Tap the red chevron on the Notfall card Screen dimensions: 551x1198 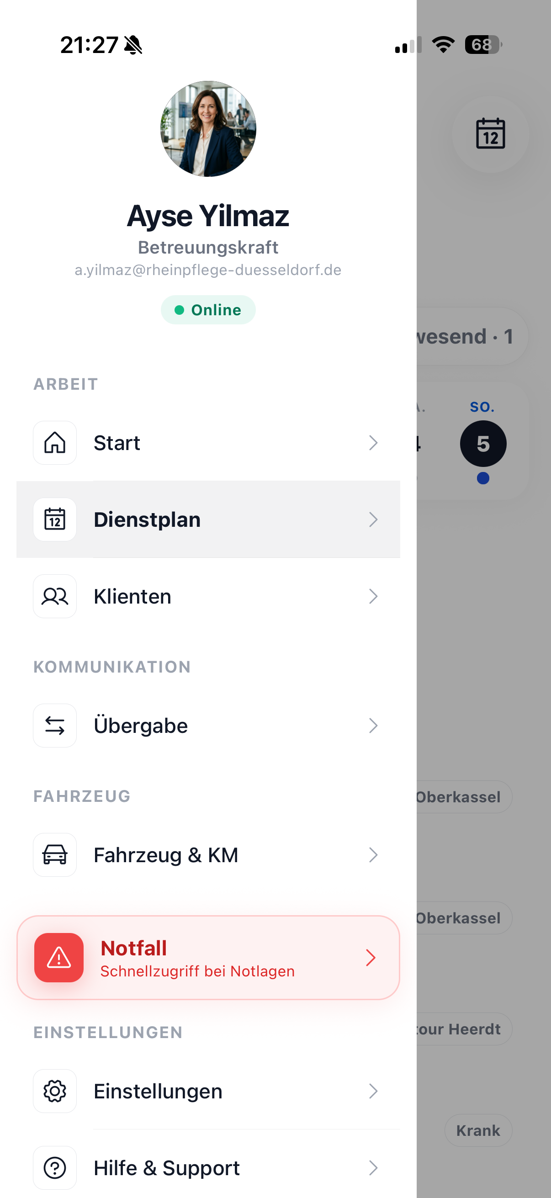[x=371, y=957]
